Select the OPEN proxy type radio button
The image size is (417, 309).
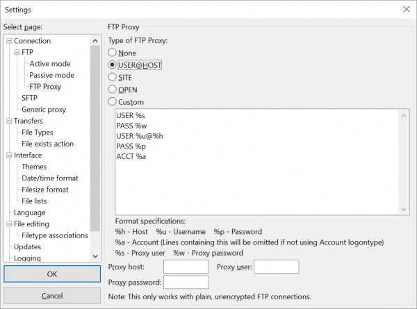tap(112, 90)
